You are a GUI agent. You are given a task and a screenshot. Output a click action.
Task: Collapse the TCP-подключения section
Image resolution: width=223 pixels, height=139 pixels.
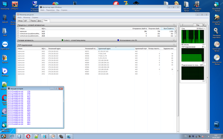click(x=174, y=46)
